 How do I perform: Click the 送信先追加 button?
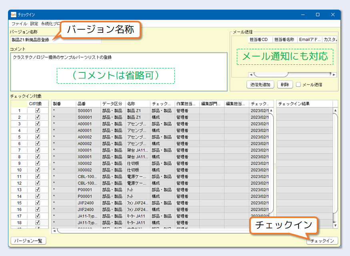260,84
